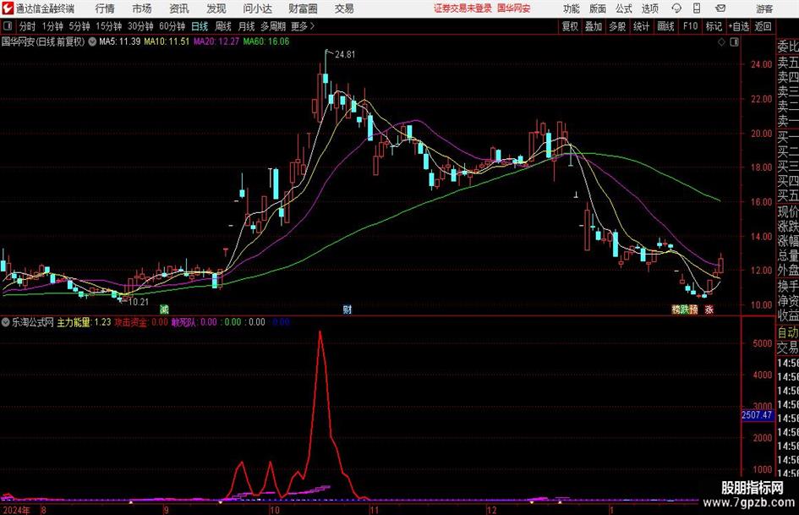The image size is (799, 515).
Task: Switch to the 分时 chart tab
Action: click(x=28, y=26)
